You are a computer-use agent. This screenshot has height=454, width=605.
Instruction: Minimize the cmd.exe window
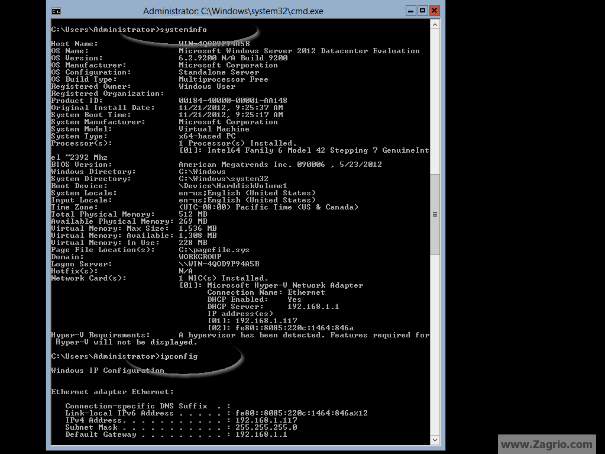411,11
